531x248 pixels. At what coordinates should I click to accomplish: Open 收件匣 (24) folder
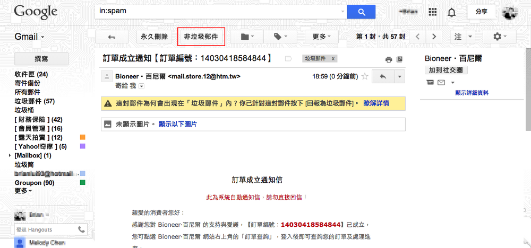(31, 74)
